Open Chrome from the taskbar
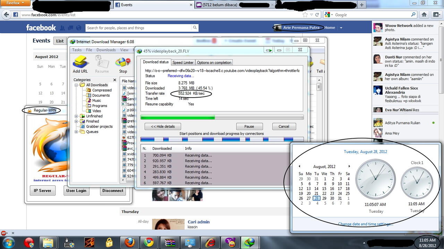The width and height of the screenshot is (444, 249). (149, 242)
